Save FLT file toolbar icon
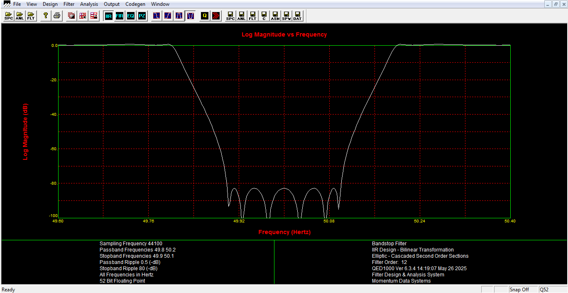This screenshot has height=293, width=568. coord(253,16)
